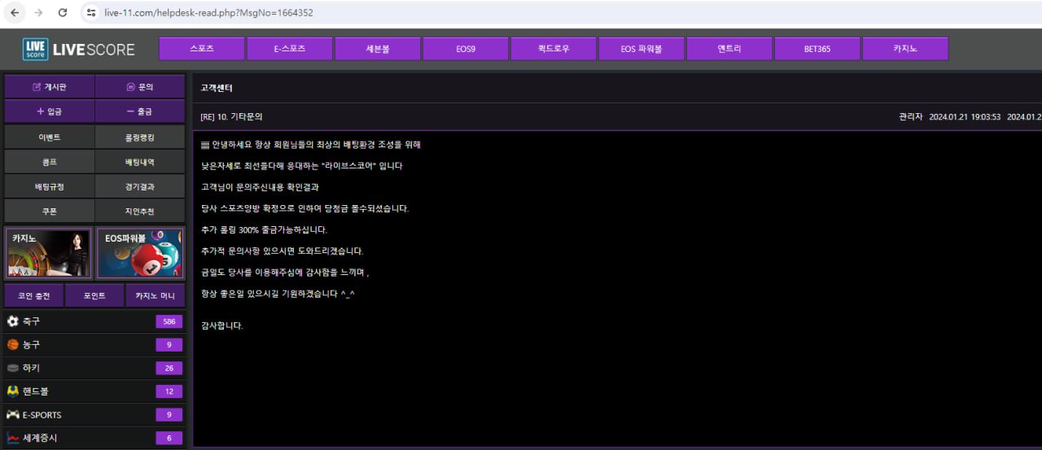Viewport: 1042px width, 450px height.
Task: Open the 이벤트 sidebar button
Action: [50, 138]
